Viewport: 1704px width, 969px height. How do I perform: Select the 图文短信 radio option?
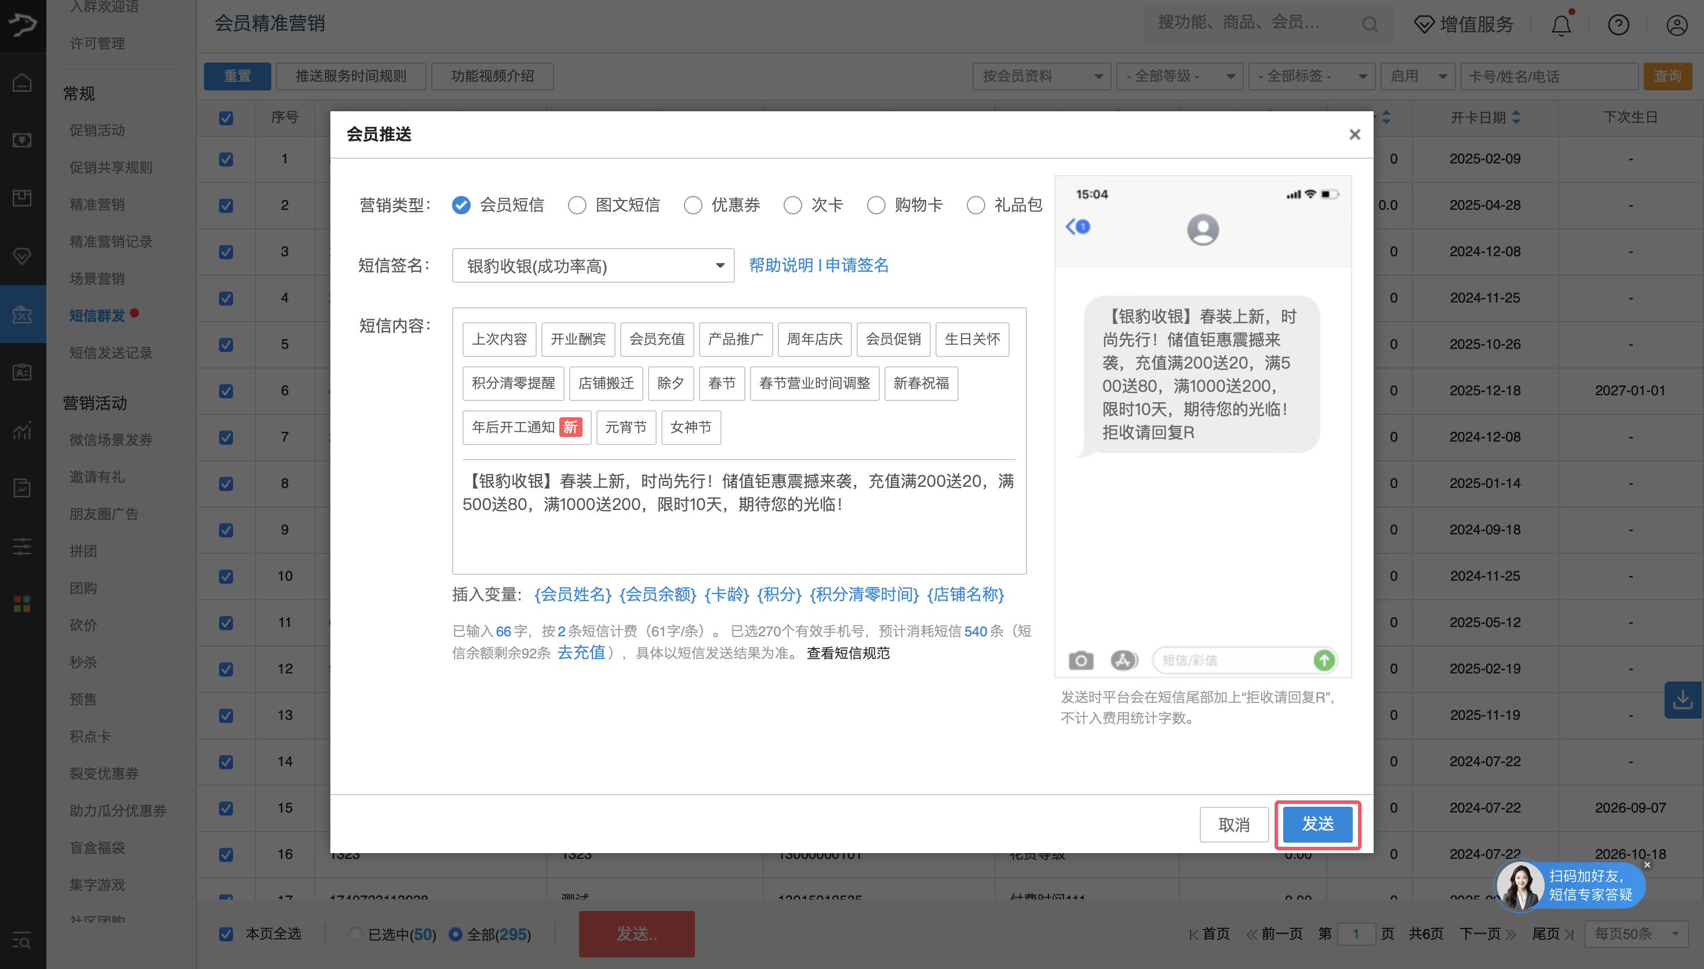coord(577,205)
